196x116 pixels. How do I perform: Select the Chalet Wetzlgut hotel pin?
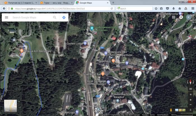(x=77, y=112)
